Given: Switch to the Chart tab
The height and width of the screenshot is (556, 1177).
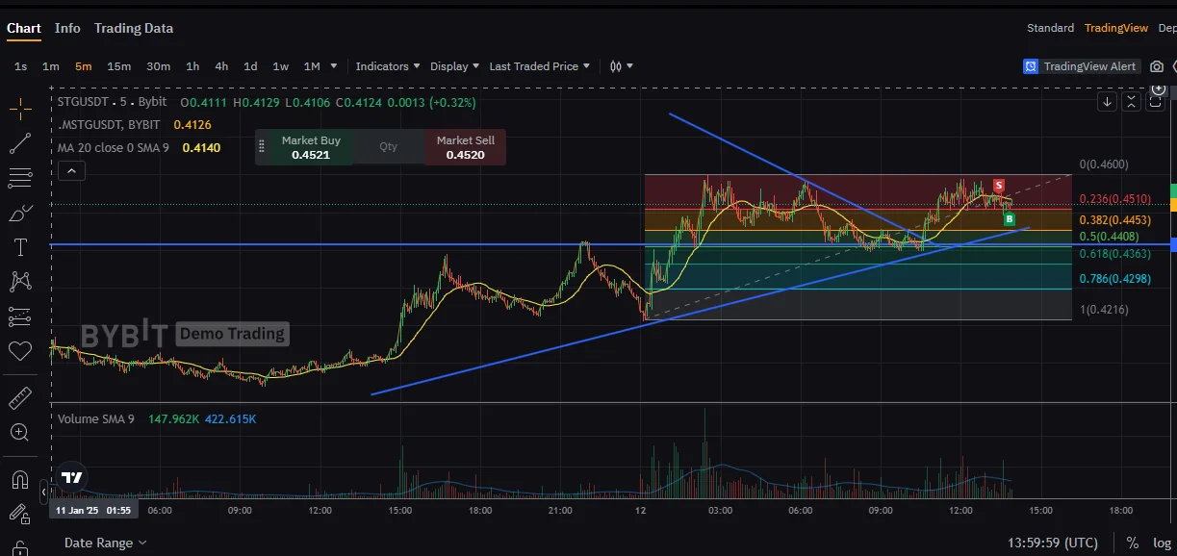Looking at the screenshot, I should (x=24, y=28).
